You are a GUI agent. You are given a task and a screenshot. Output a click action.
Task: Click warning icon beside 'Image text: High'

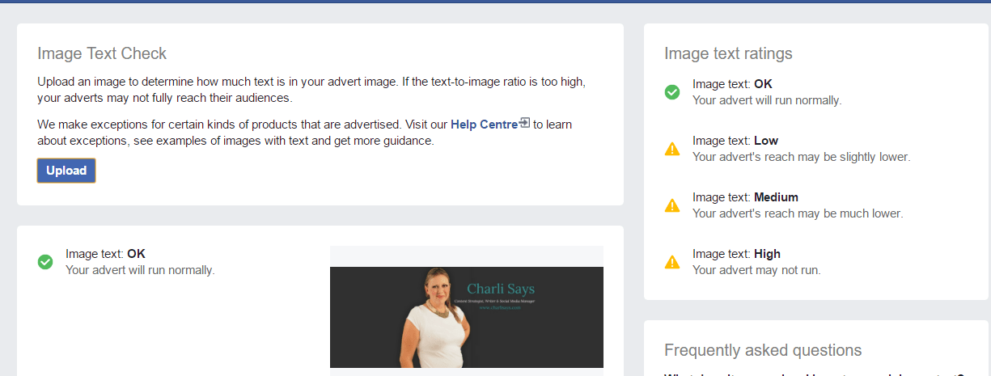(672, 262)
